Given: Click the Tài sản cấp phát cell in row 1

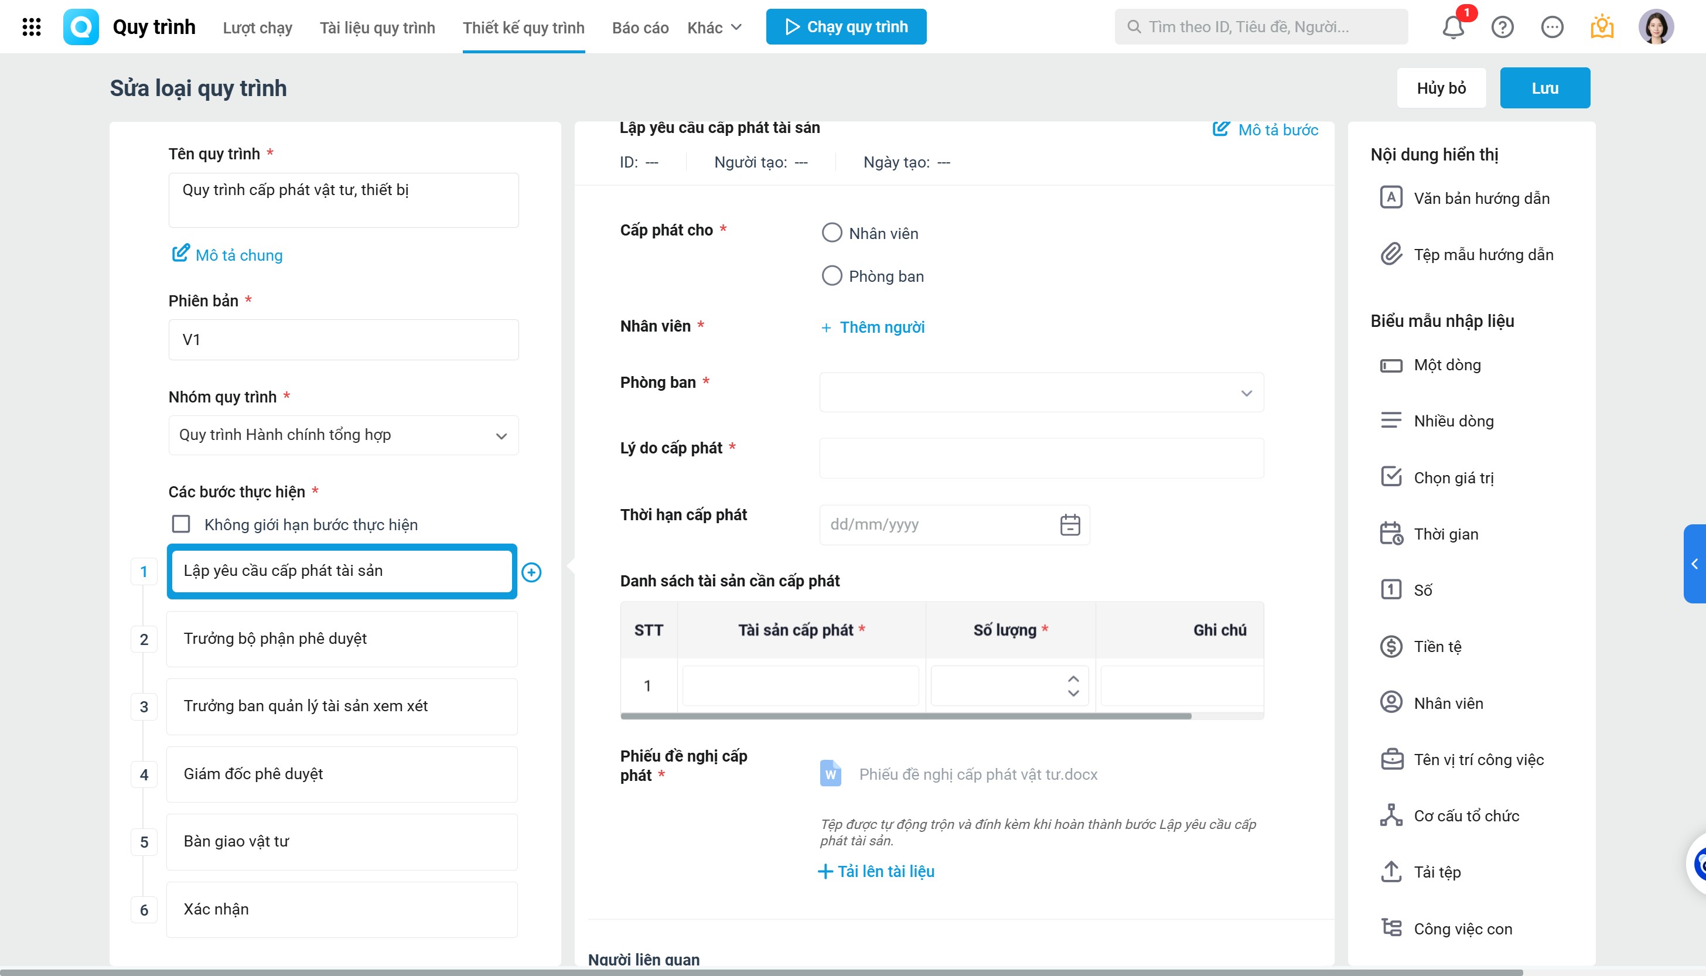Looking at the screenshot, I should [x=800, y=685].
